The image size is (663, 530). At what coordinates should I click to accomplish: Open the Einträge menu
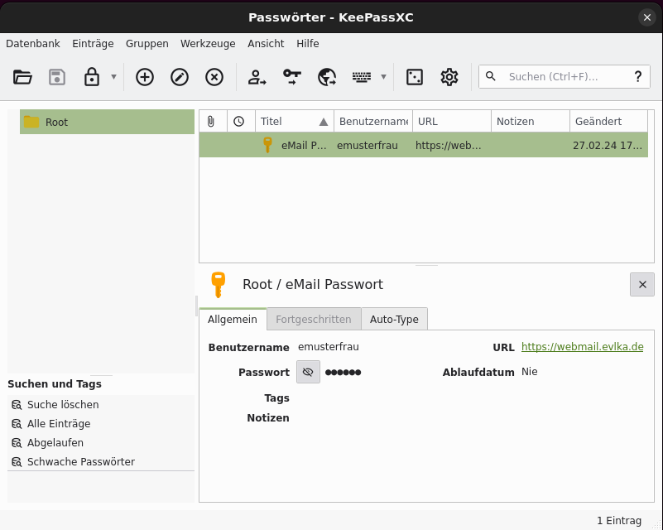pos(93,44)
